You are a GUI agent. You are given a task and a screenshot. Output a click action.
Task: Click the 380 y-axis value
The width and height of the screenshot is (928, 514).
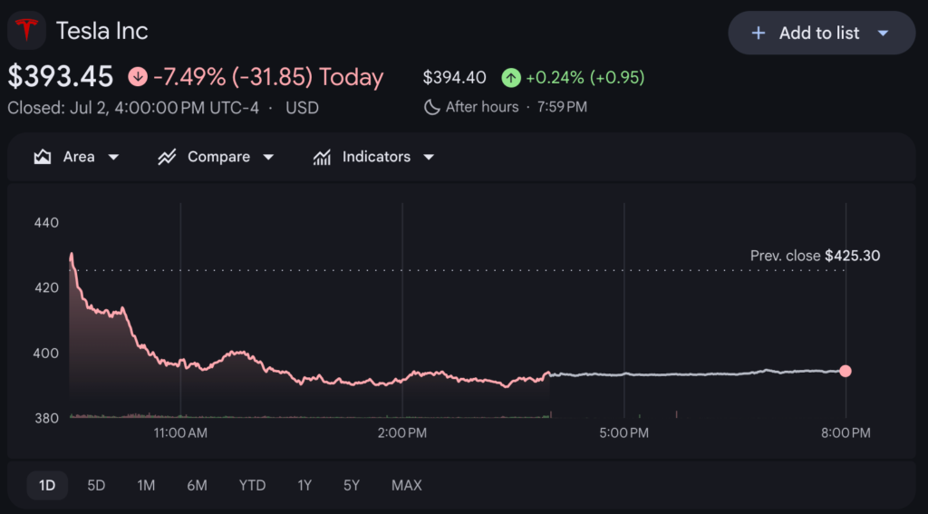[x=47, y=418]
